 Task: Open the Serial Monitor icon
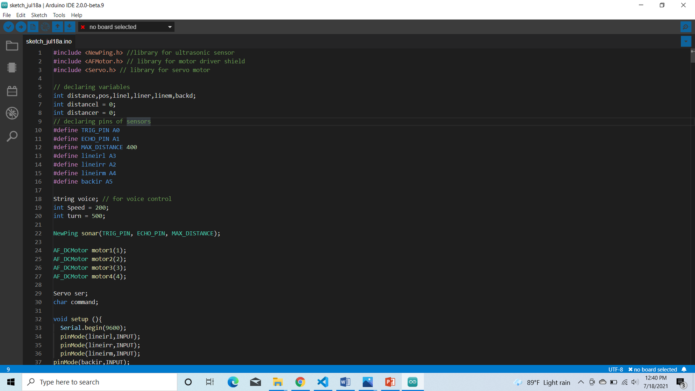click(x=685, y=27)
